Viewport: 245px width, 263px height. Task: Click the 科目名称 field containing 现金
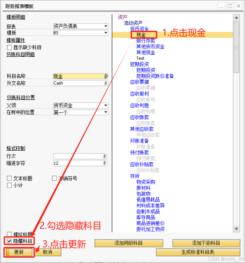click(x=81, y=76)
